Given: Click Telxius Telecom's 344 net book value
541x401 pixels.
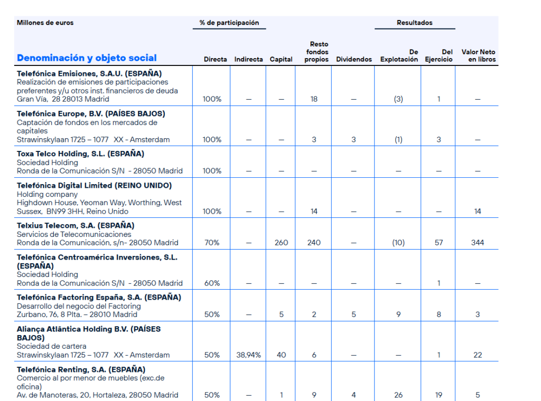Looking at the screenshot, I should coord(478,243).
